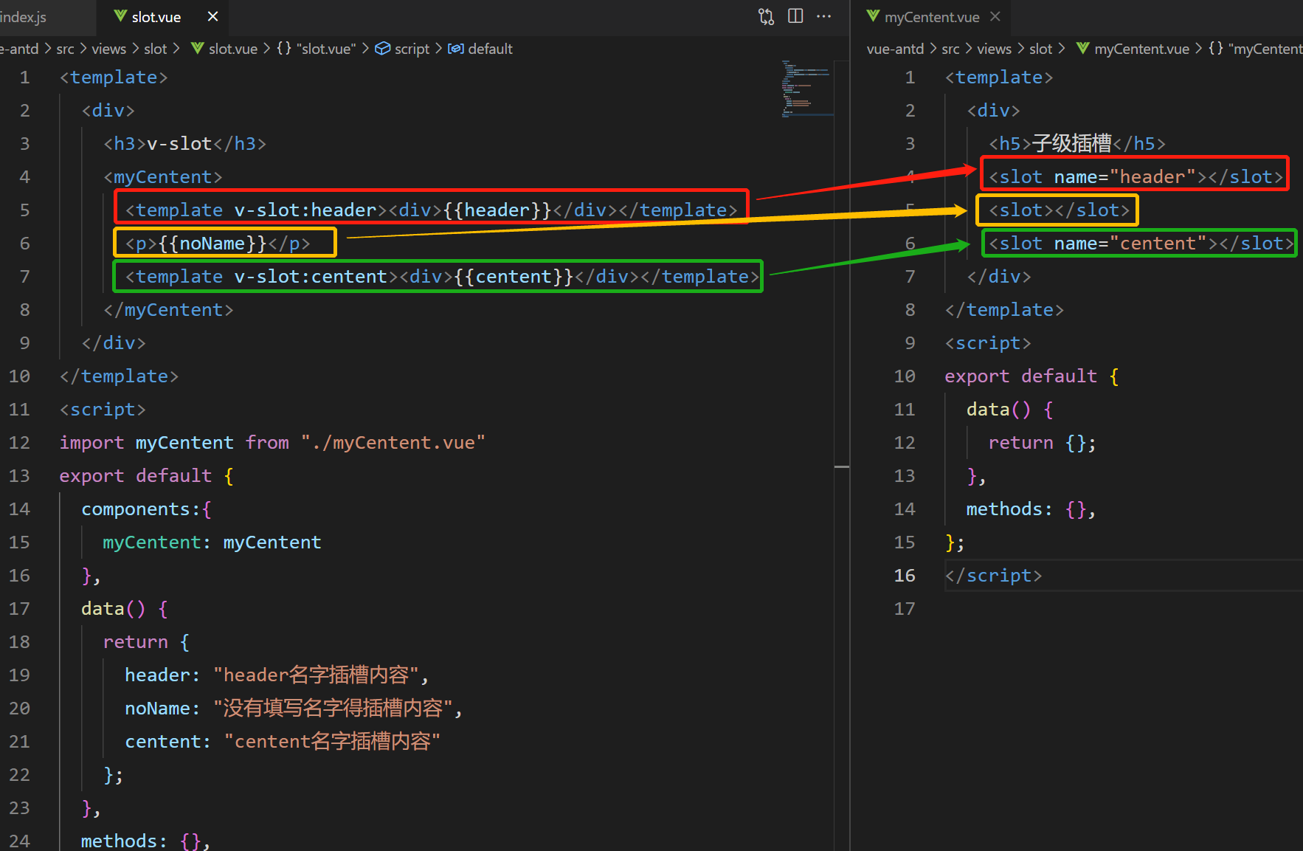
Task: Click the </template> tag on line 10 left editor
Action: 119,376
